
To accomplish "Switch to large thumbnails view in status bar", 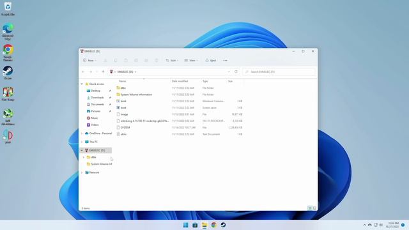I will click(x=314, y=208).
